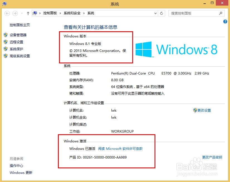Open 高级系统设置 link

tap(20, 56)
